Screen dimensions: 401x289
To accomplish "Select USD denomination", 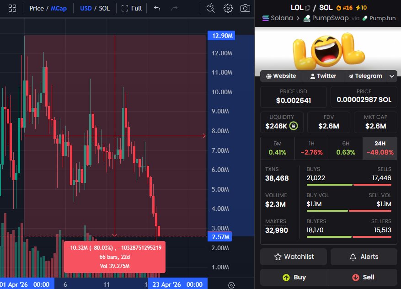I will click(x=86, y=8).
